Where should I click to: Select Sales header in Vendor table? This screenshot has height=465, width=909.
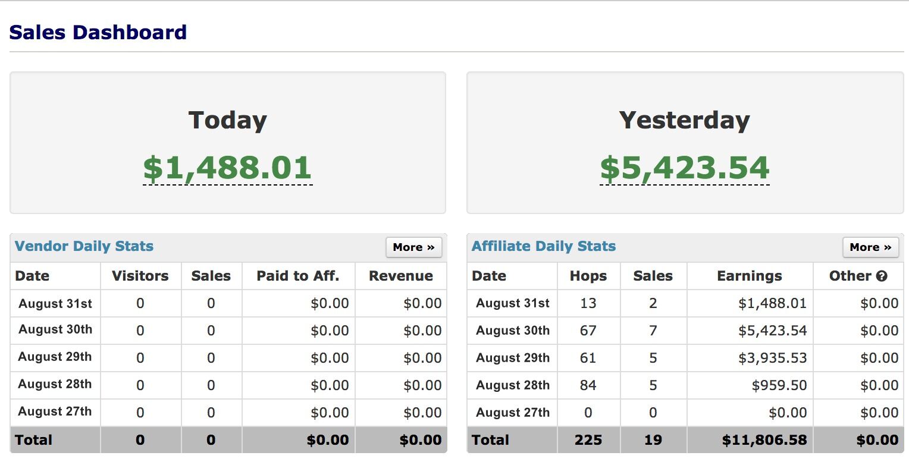(x=211, y=276)
